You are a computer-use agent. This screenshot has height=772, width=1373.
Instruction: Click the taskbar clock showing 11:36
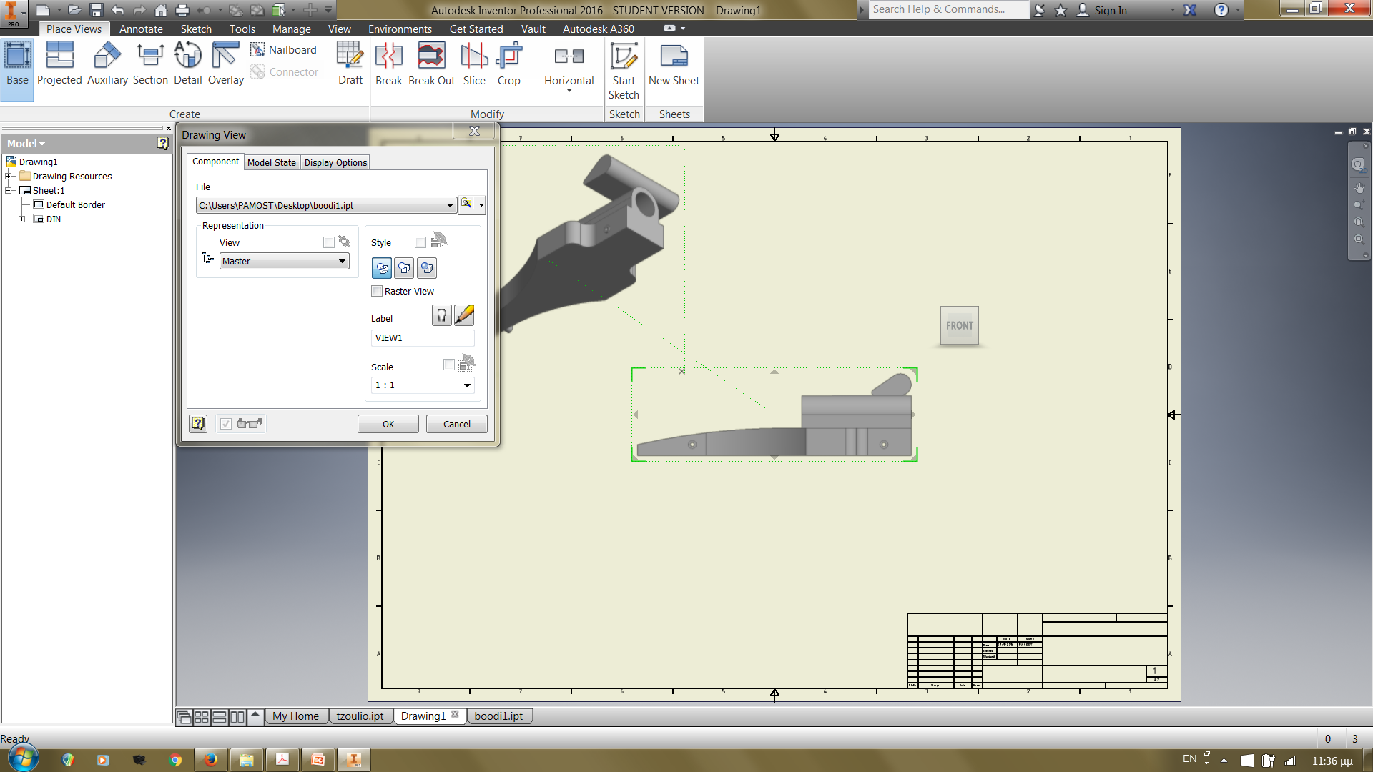[1332, 761]
